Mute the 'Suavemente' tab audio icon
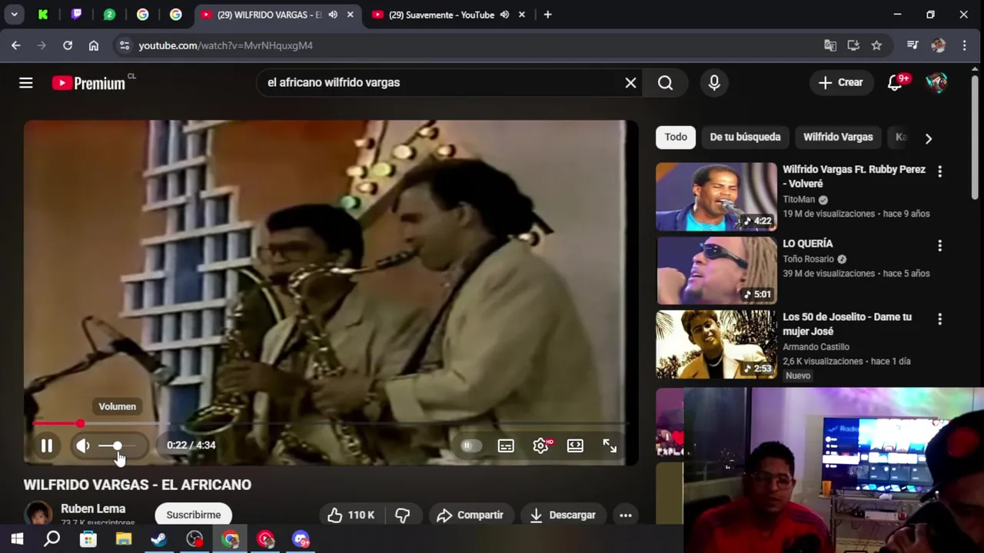 (504, 15)
